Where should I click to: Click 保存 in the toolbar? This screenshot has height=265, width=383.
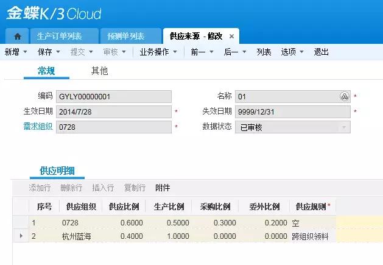(44, 52)
